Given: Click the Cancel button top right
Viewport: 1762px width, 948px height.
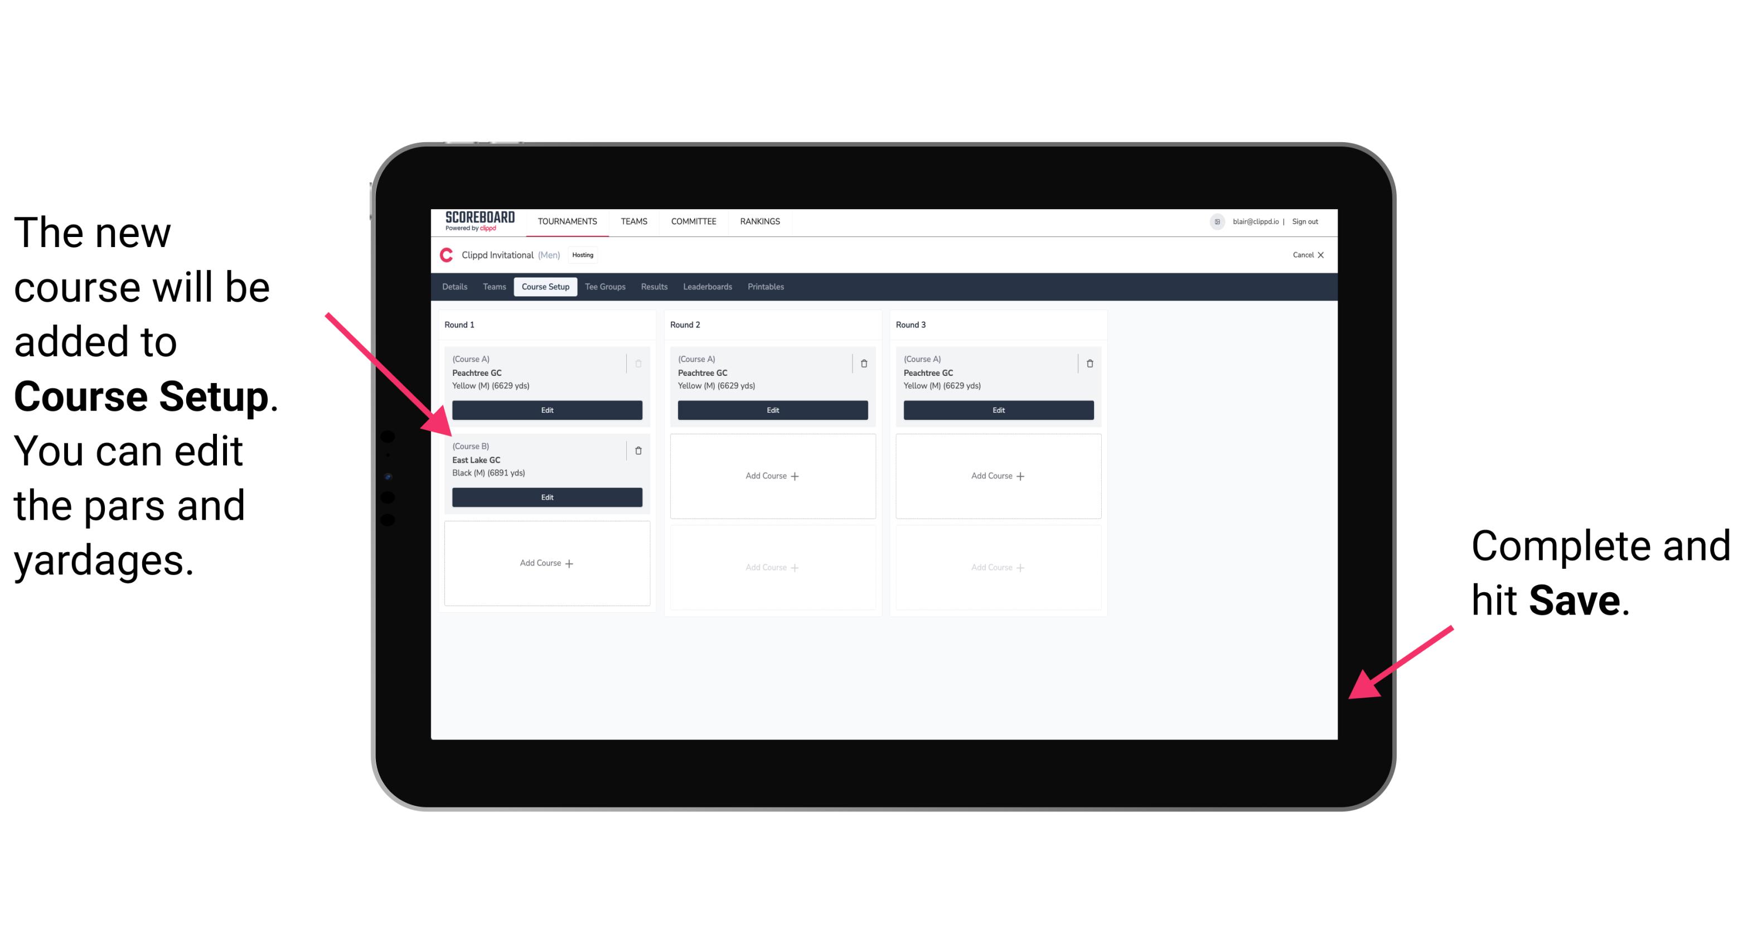Looking at the screenshot, I should point(1299,255).
